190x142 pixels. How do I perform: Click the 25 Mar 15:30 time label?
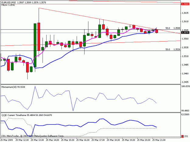68,140
